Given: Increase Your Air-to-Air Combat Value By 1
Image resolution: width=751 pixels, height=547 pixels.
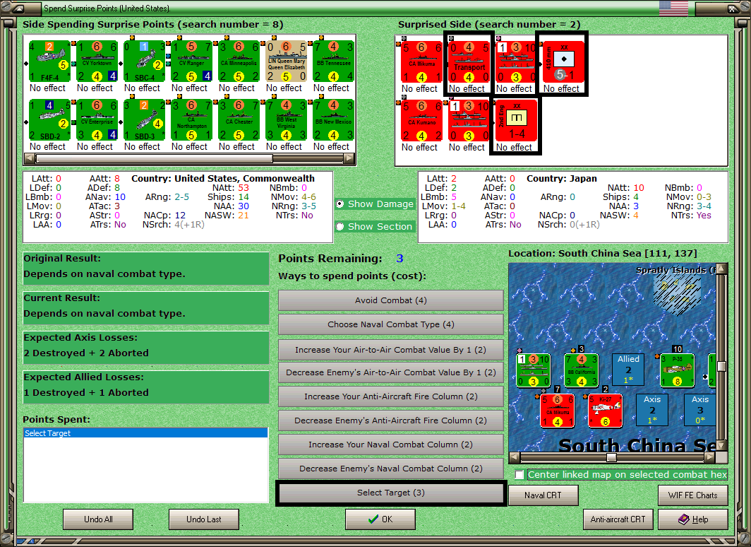Looking at the screenshot, I should [391, 350].
